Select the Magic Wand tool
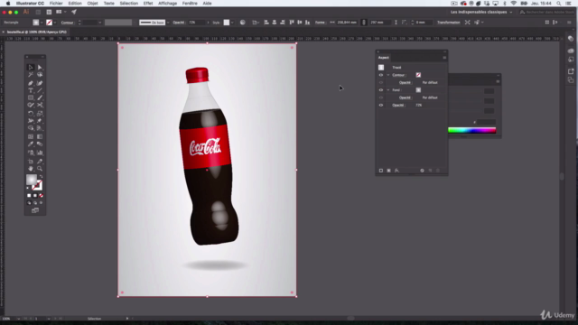578x325 pixels. [x=31, y=75]
